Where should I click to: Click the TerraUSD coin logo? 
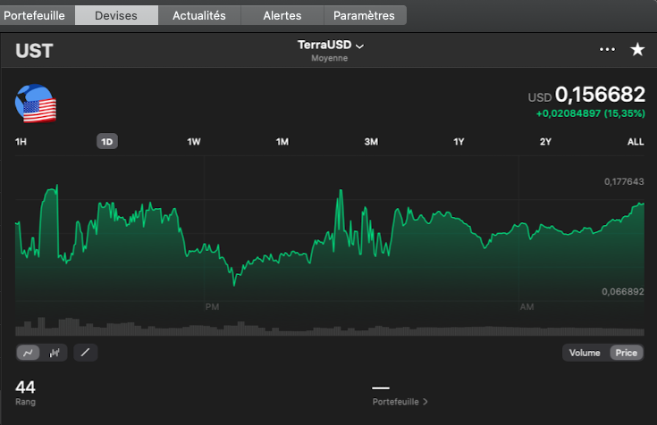[x=36, y=104]
